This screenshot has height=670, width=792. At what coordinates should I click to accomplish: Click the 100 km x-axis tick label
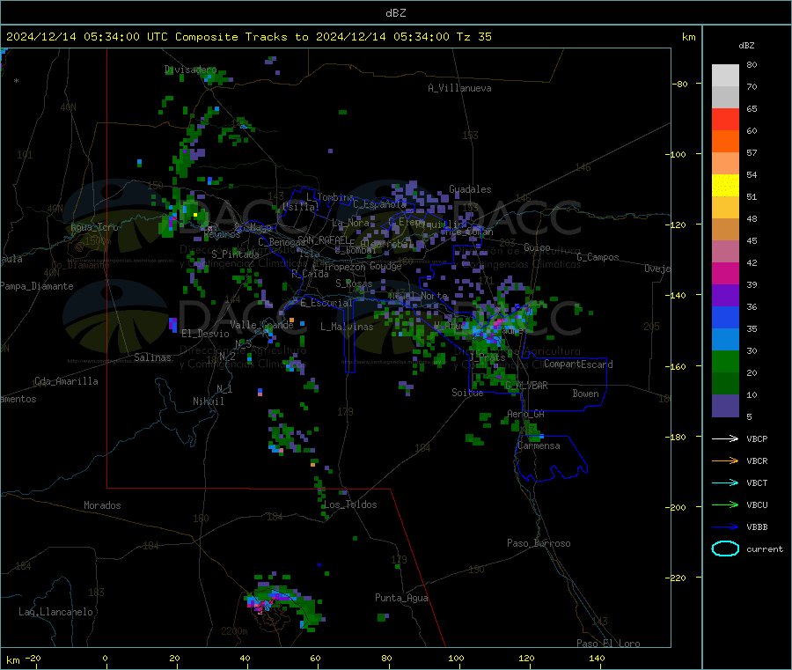tap(456, 658)
